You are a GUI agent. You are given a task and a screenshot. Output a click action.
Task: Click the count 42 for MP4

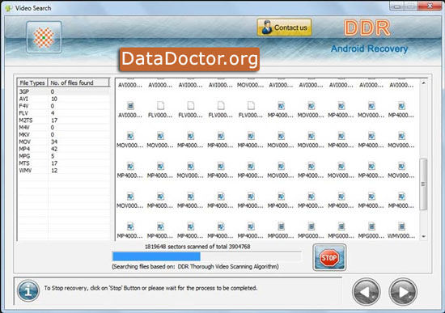[54, 149]
